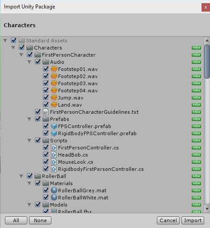
Task: Click the FPSController.prefab blue cube icon
Action: tap(54, 126)
